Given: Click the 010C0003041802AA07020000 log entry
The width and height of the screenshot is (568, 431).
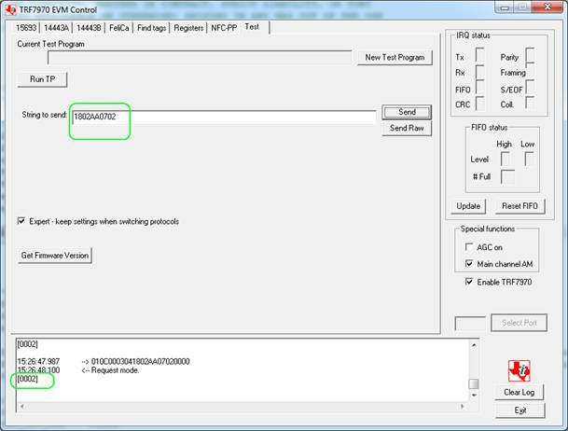Looking at the screenshot, I should 141,361.
